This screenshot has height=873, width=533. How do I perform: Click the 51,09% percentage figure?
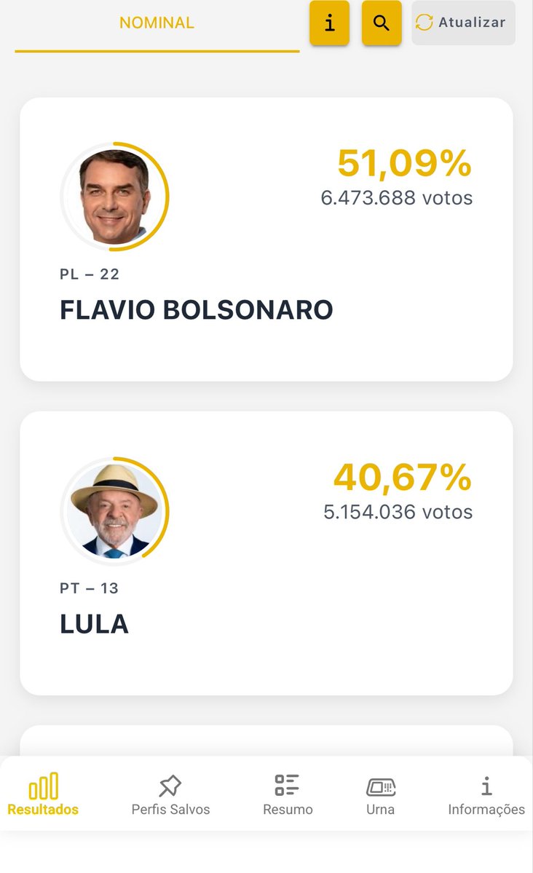point(404,163)
